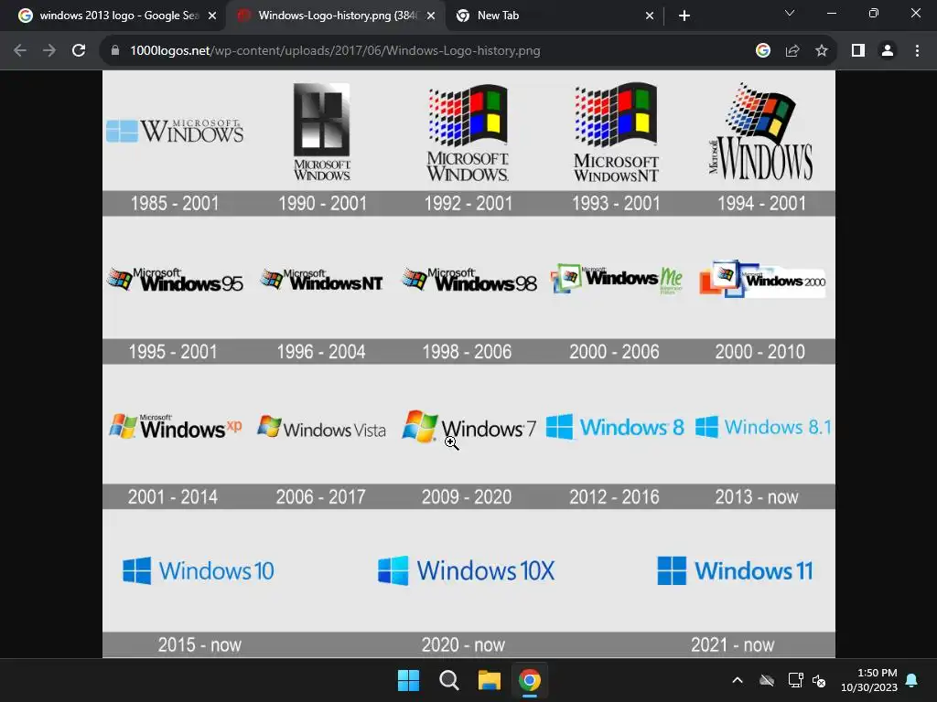The image size is (937, 702).
Task: Click the "2012 - 2016" date label
Action: pos(614,496)
